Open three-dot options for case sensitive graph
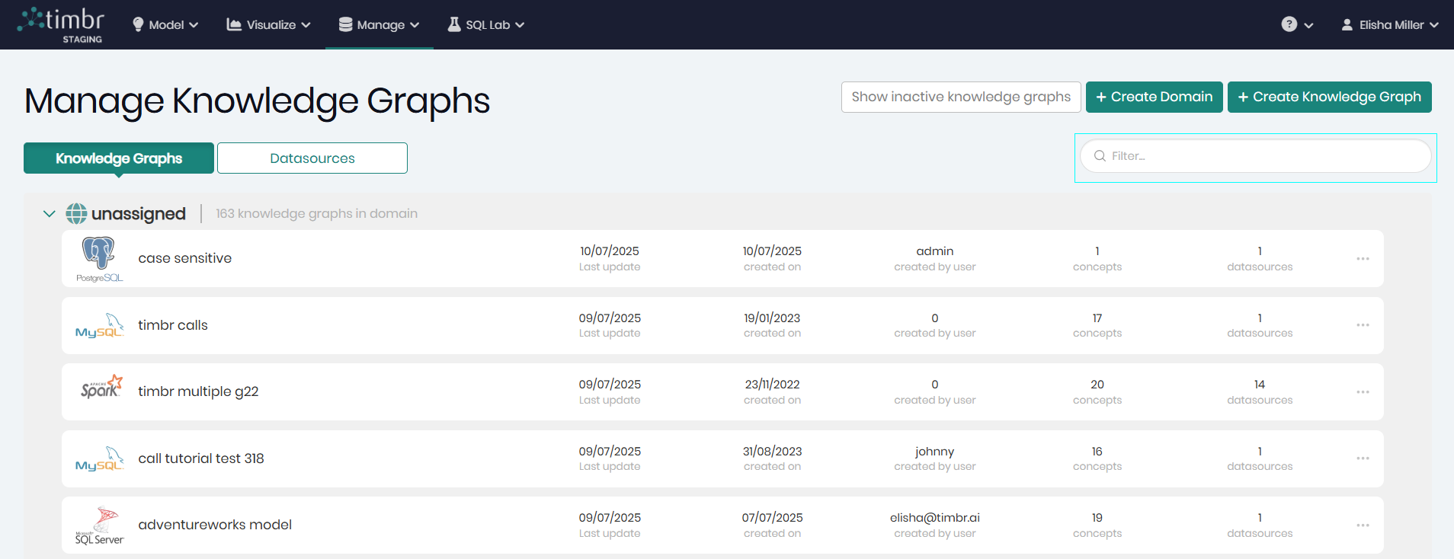1454x559 pixels. click(x=1363, y=259)
